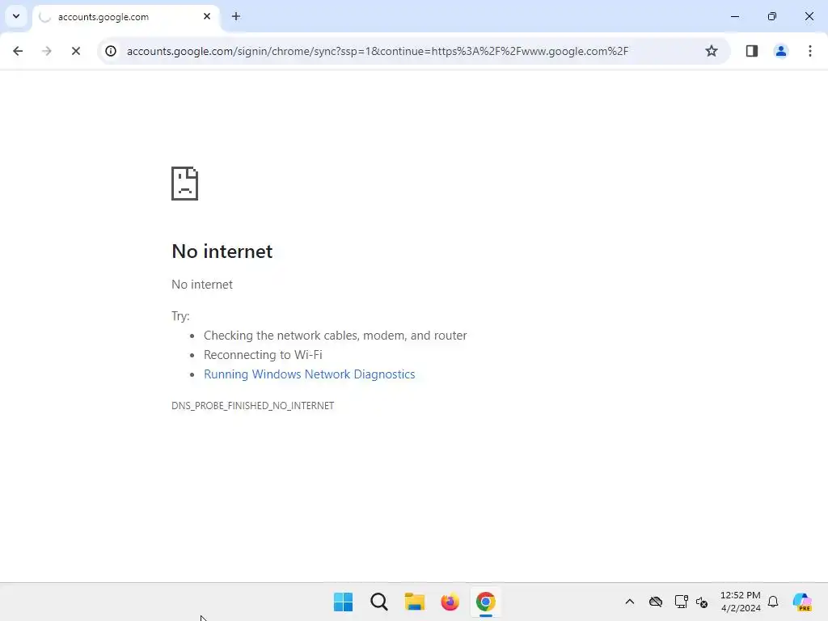Click 'Checking the network cables, modem, and router'
This screenshot has width=828, height=621.
(x=336, y=336)
